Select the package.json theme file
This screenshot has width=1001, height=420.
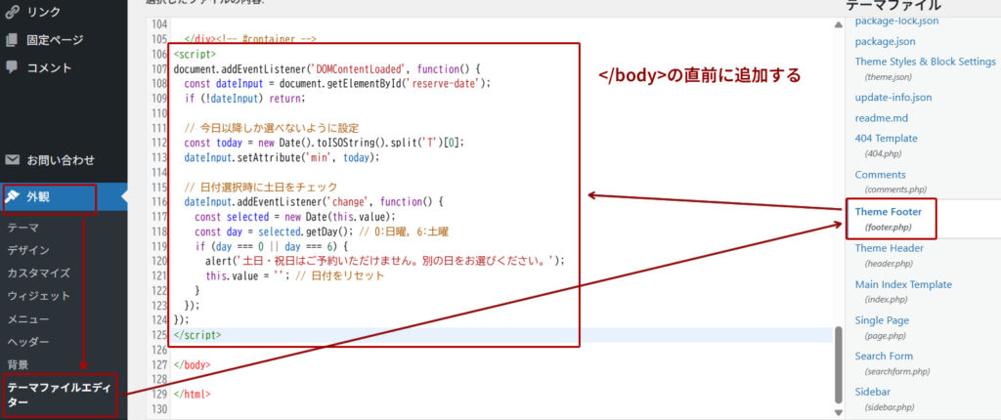pyautogui.click(x=885, y=41)
